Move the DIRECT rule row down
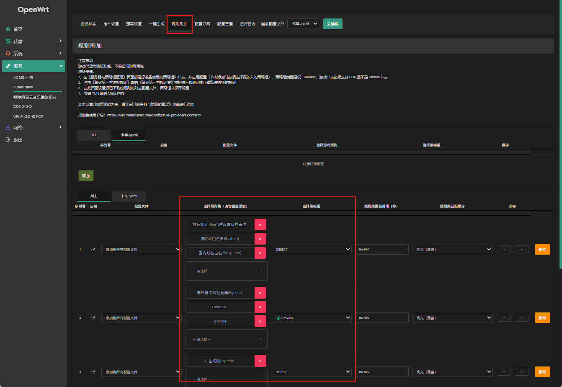The height and width of the screenshot is (387, 562). pyautogui.click(x=521, y=250)
